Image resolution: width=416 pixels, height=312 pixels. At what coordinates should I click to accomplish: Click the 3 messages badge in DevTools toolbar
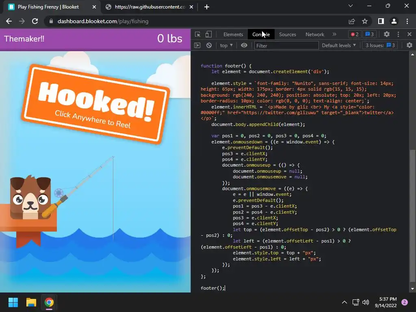370,34
